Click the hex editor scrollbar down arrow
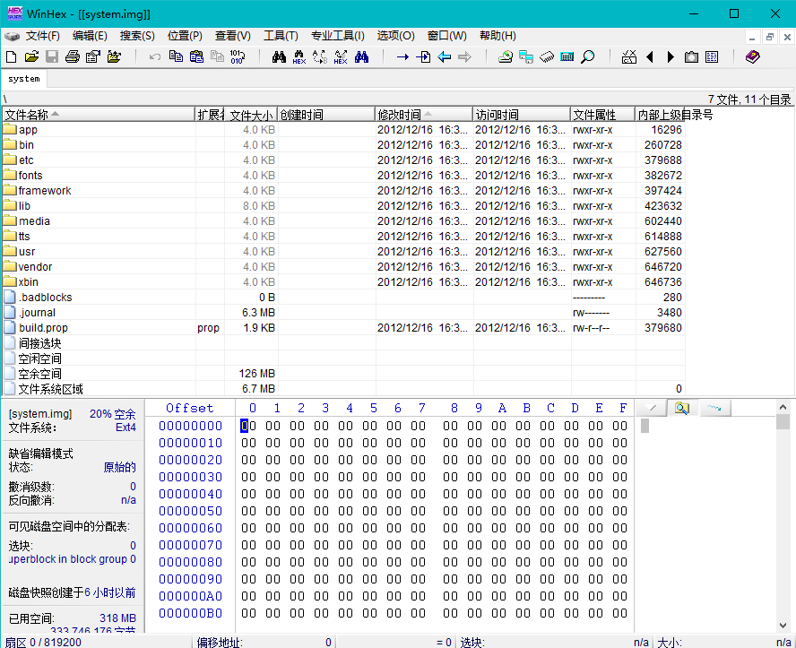 click(x=783, y=626)
